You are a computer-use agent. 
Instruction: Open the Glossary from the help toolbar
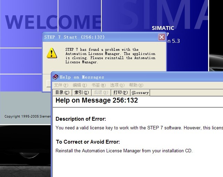[140, 92]
